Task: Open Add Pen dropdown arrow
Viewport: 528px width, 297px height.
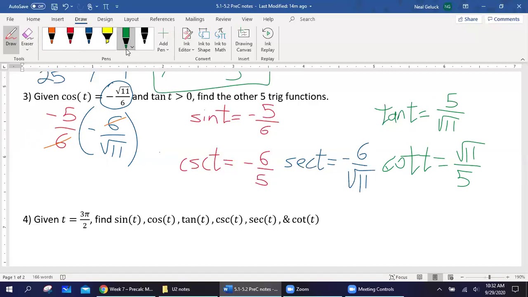Action: click(x=167, y=50)
